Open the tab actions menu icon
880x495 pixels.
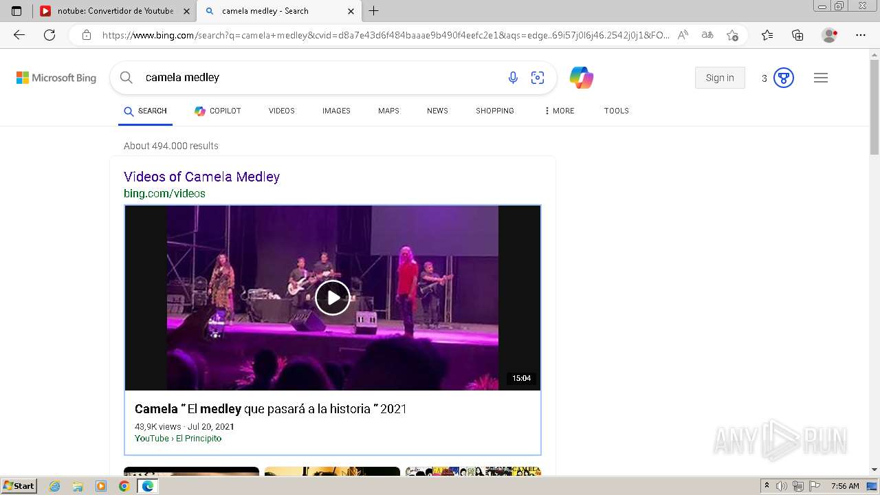pos(16,11)
